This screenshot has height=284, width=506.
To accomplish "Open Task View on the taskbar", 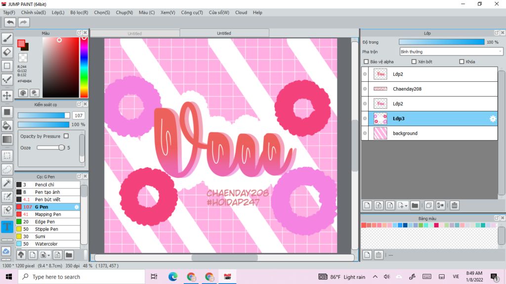I will (154, 277).
